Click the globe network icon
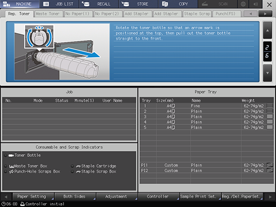This screenshot has width=276, height=207. coord(243,4)
